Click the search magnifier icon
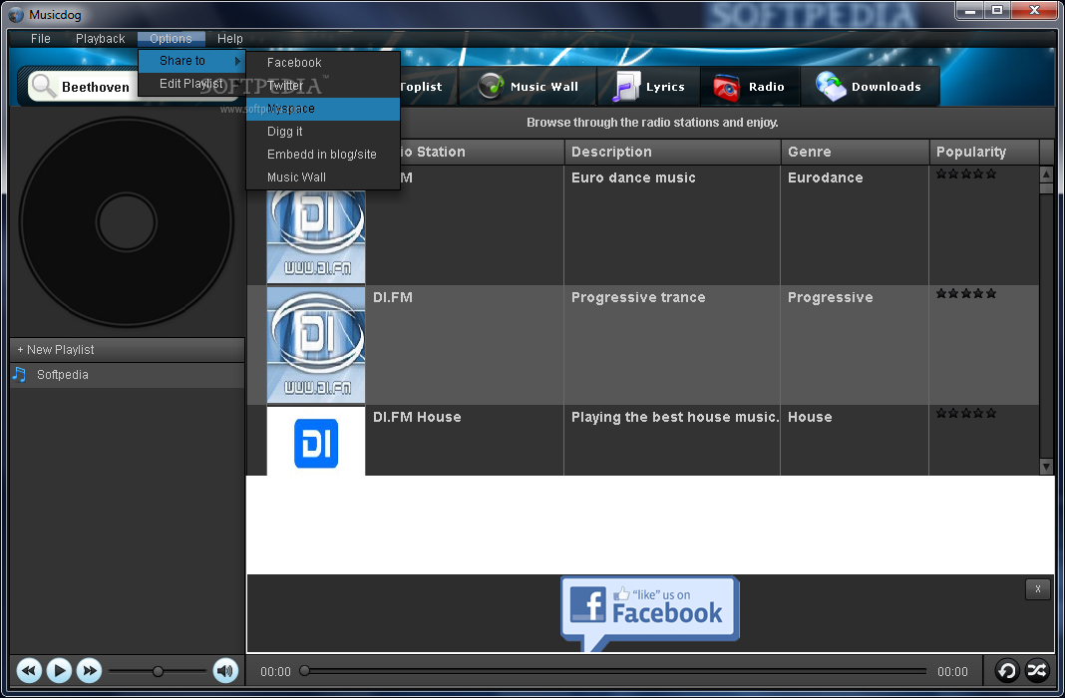Viewport: 1065px width, 698px height. pos(44,86)
